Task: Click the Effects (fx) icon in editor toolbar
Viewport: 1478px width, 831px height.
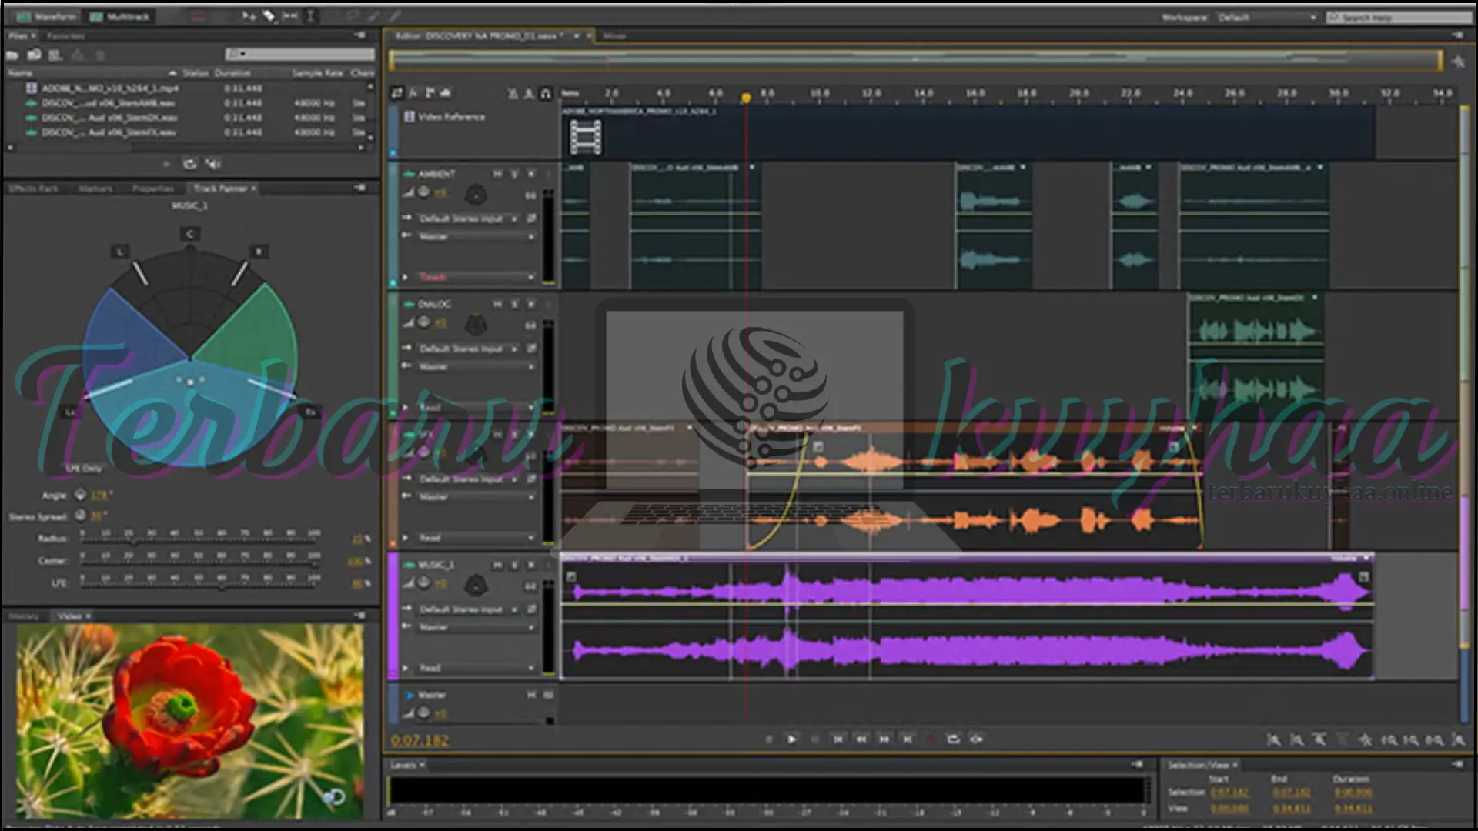Action: (x=413, y=93)
